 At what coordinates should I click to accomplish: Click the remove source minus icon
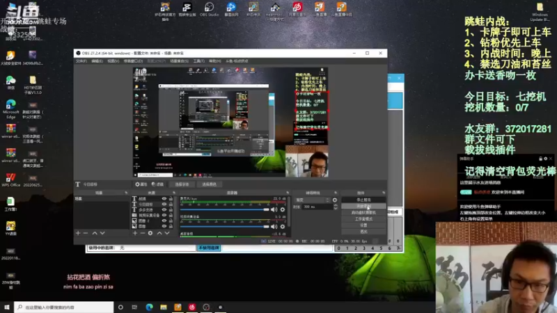tap(143, 233)
